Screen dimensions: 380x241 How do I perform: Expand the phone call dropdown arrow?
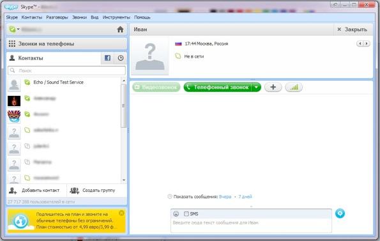click(256, 87)
